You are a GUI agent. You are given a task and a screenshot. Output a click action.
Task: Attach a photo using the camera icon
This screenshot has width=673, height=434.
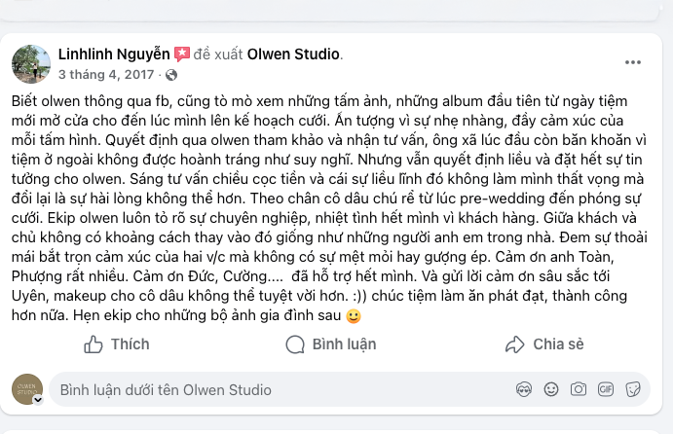tap(579, 390)
